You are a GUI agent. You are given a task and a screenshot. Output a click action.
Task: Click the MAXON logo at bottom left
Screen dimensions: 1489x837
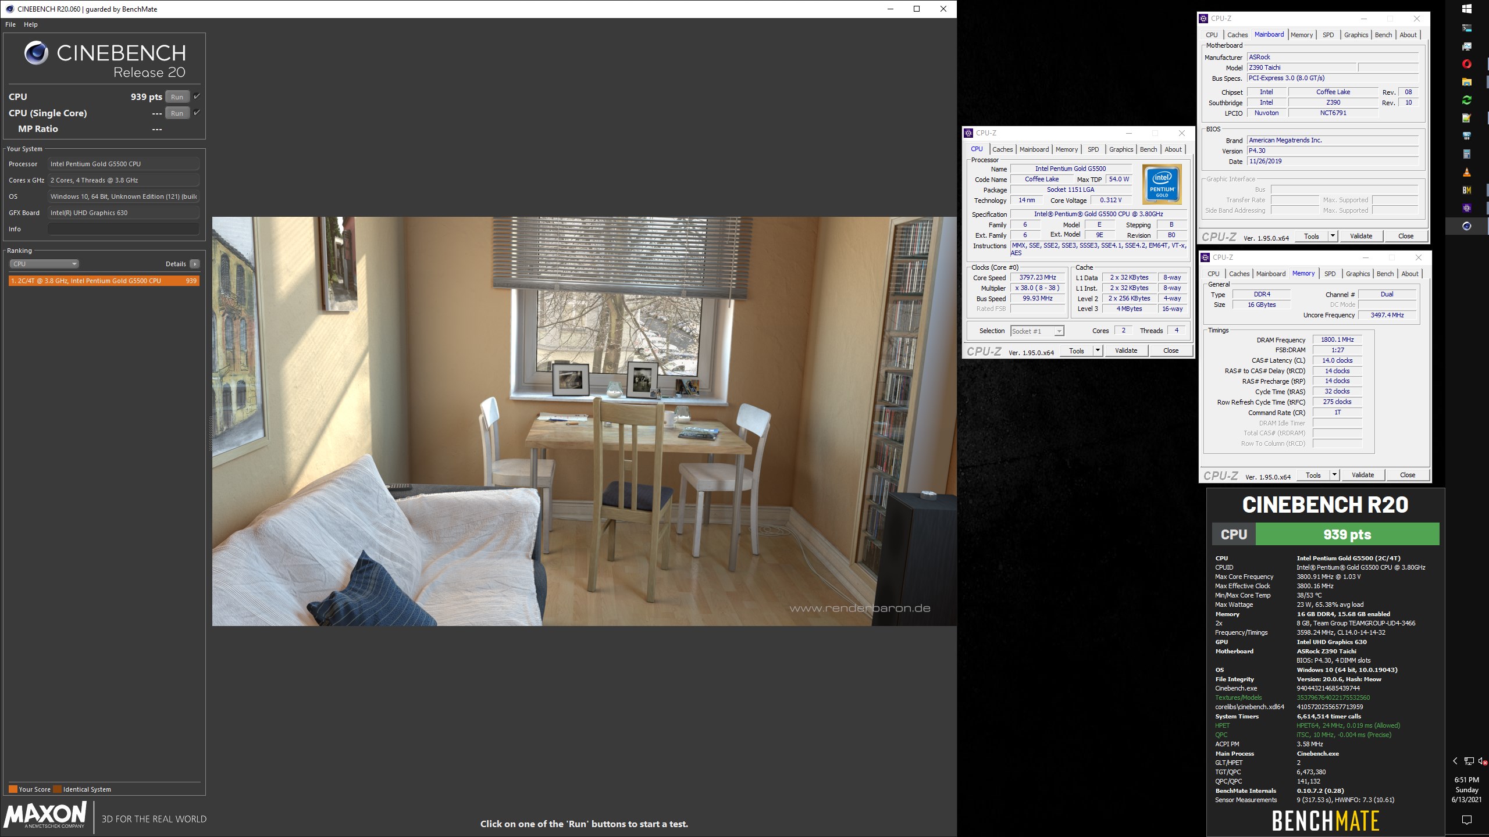point(45,814)
